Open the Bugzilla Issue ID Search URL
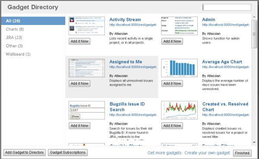Viewport: 259px width, 159px height. point(133,115)
